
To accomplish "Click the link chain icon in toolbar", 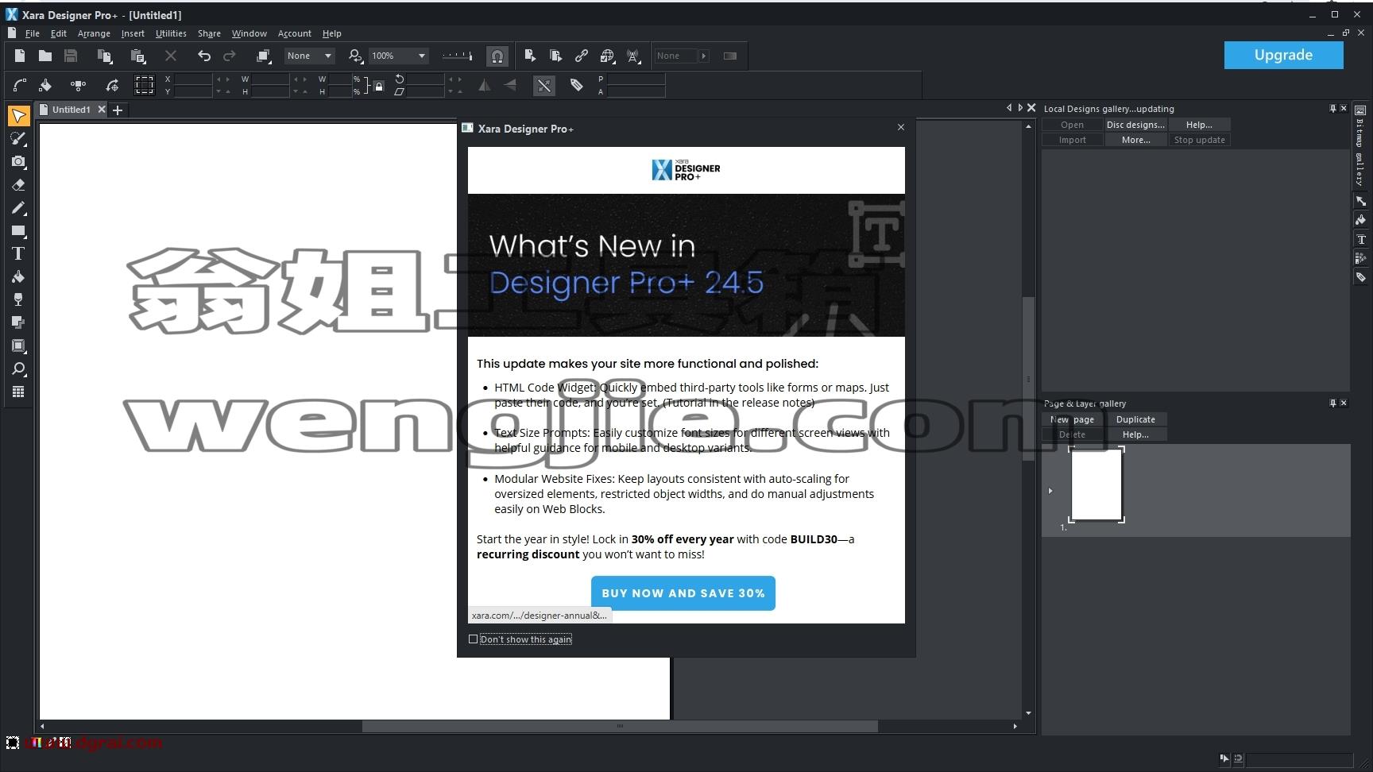I will pyautogui.click(x=582, y=56).
